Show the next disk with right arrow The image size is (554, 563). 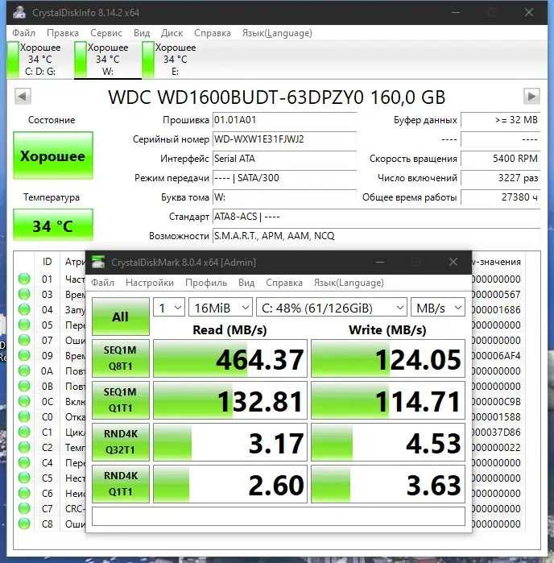pyautogui.click(x=531, y=96)
